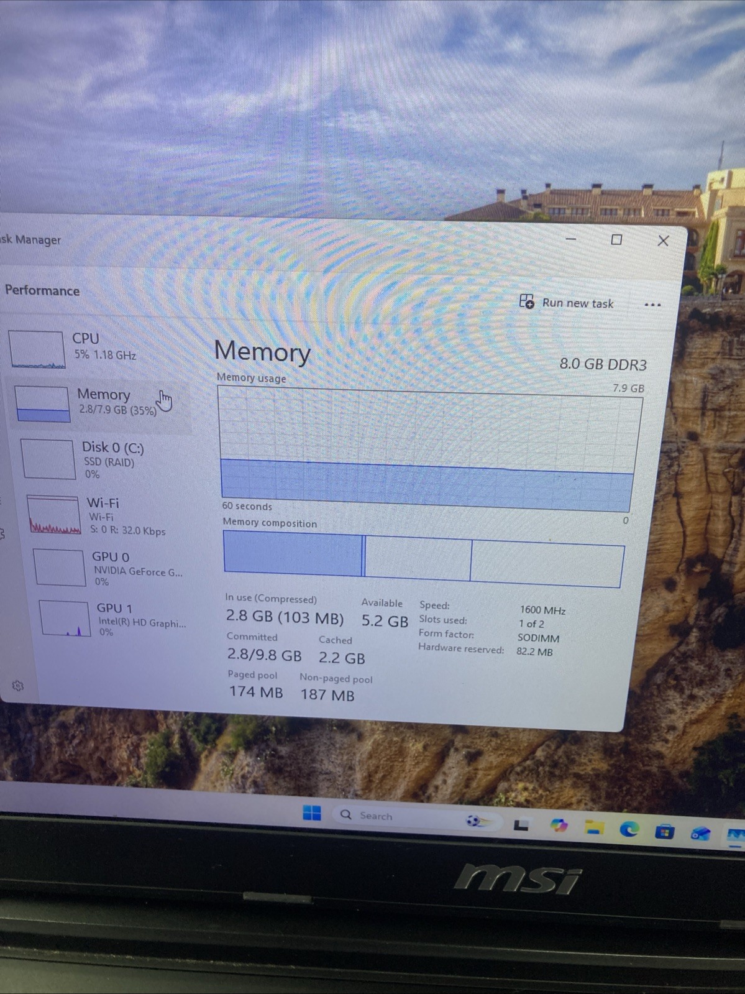
Task: Click the Paged pool value 174 MB
Action: 255,691
